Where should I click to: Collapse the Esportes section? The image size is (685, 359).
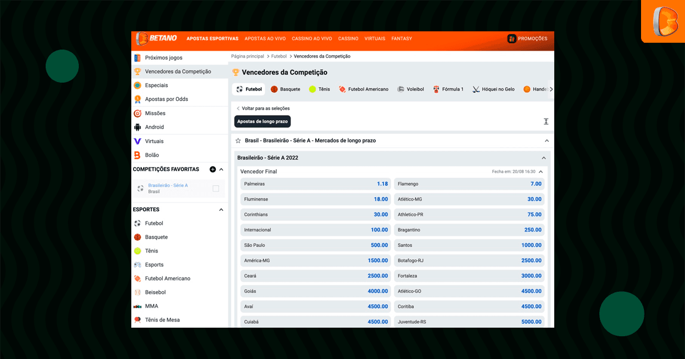[x=221, y=210]
